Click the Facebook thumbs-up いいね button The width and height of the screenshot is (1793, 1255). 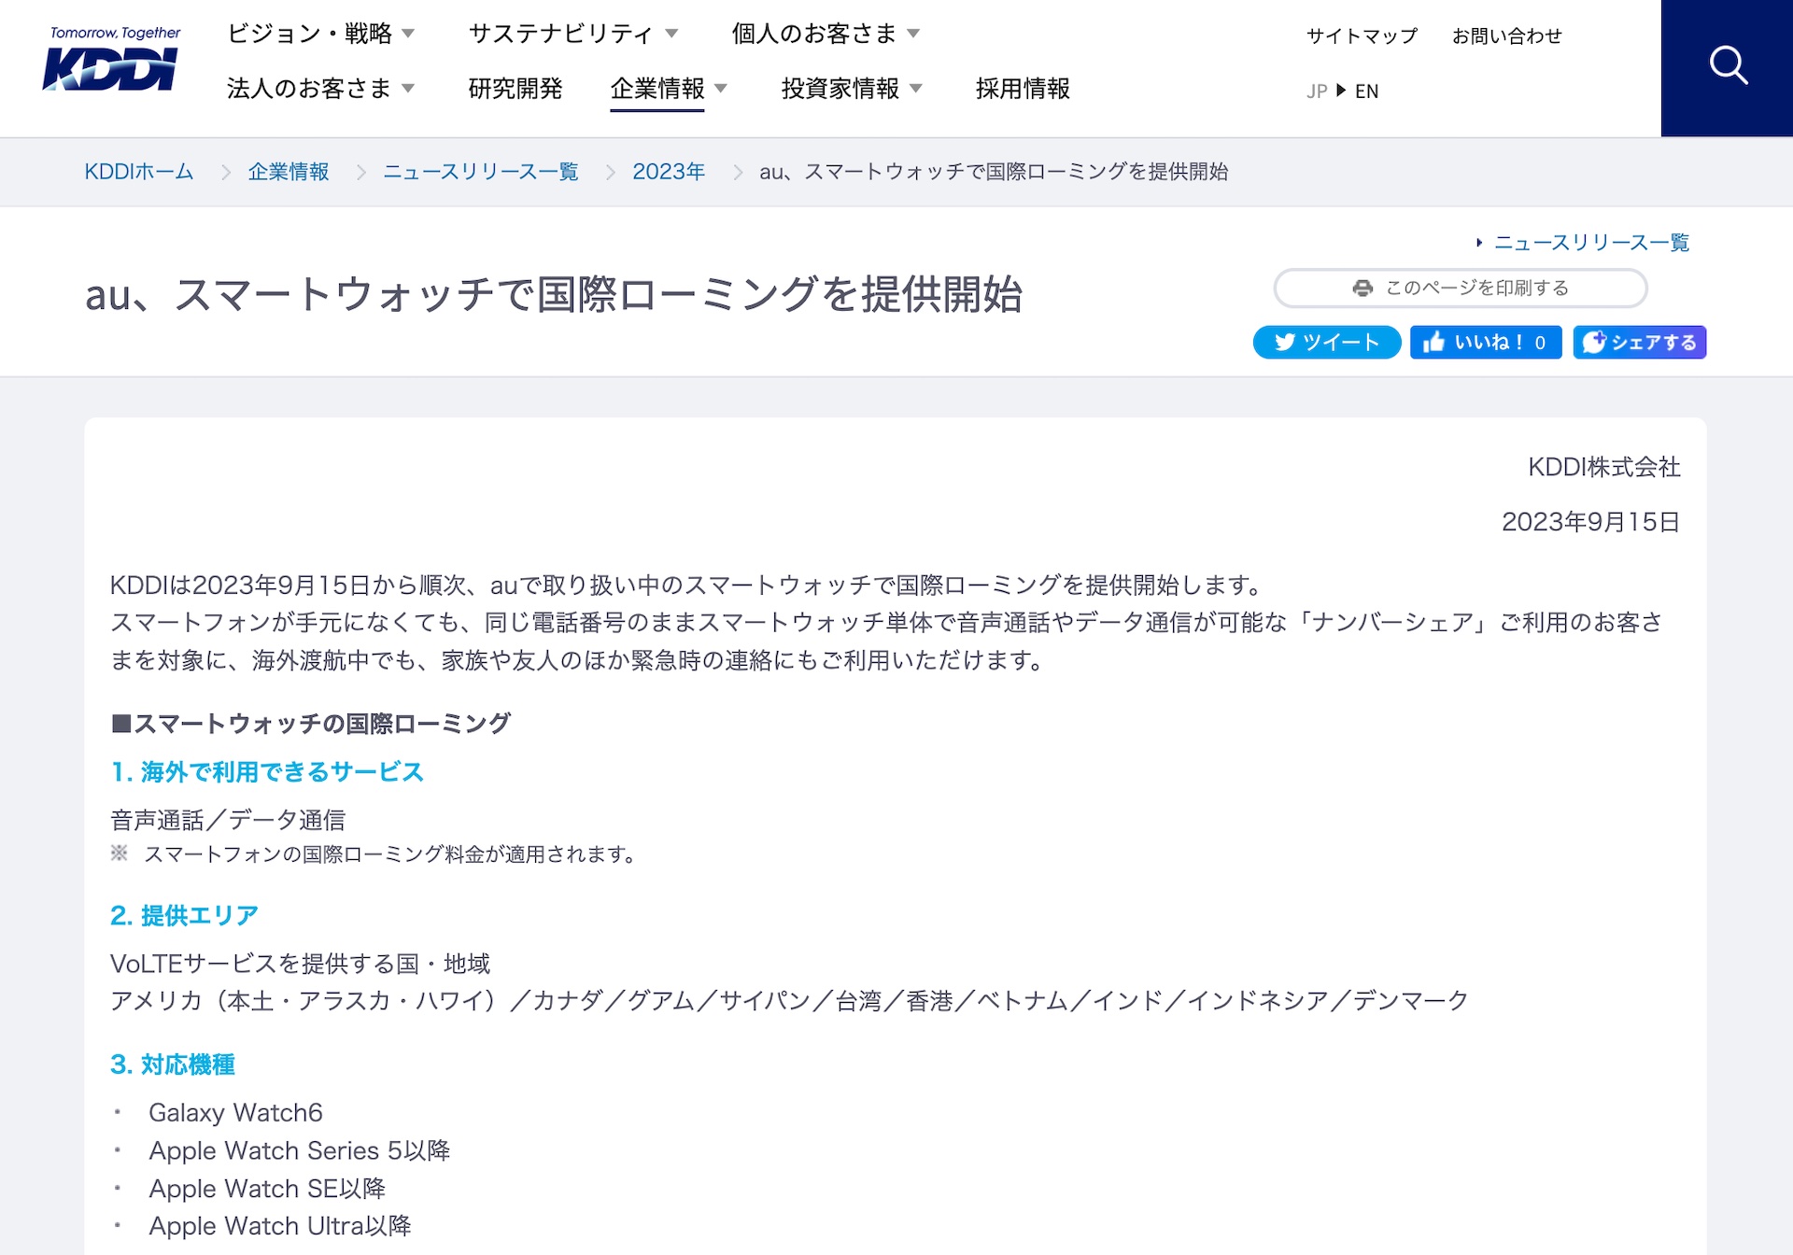pyautogui.click(x=1486, y=343)
